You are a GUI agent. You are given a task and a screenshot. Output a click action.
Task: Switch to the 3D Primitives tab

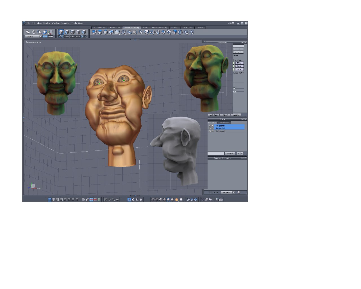coord(100,28)
